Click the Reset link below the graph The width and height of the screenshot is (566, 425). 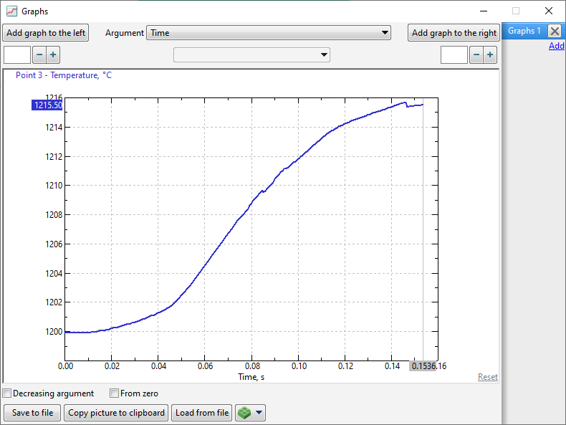pos(487,377)
